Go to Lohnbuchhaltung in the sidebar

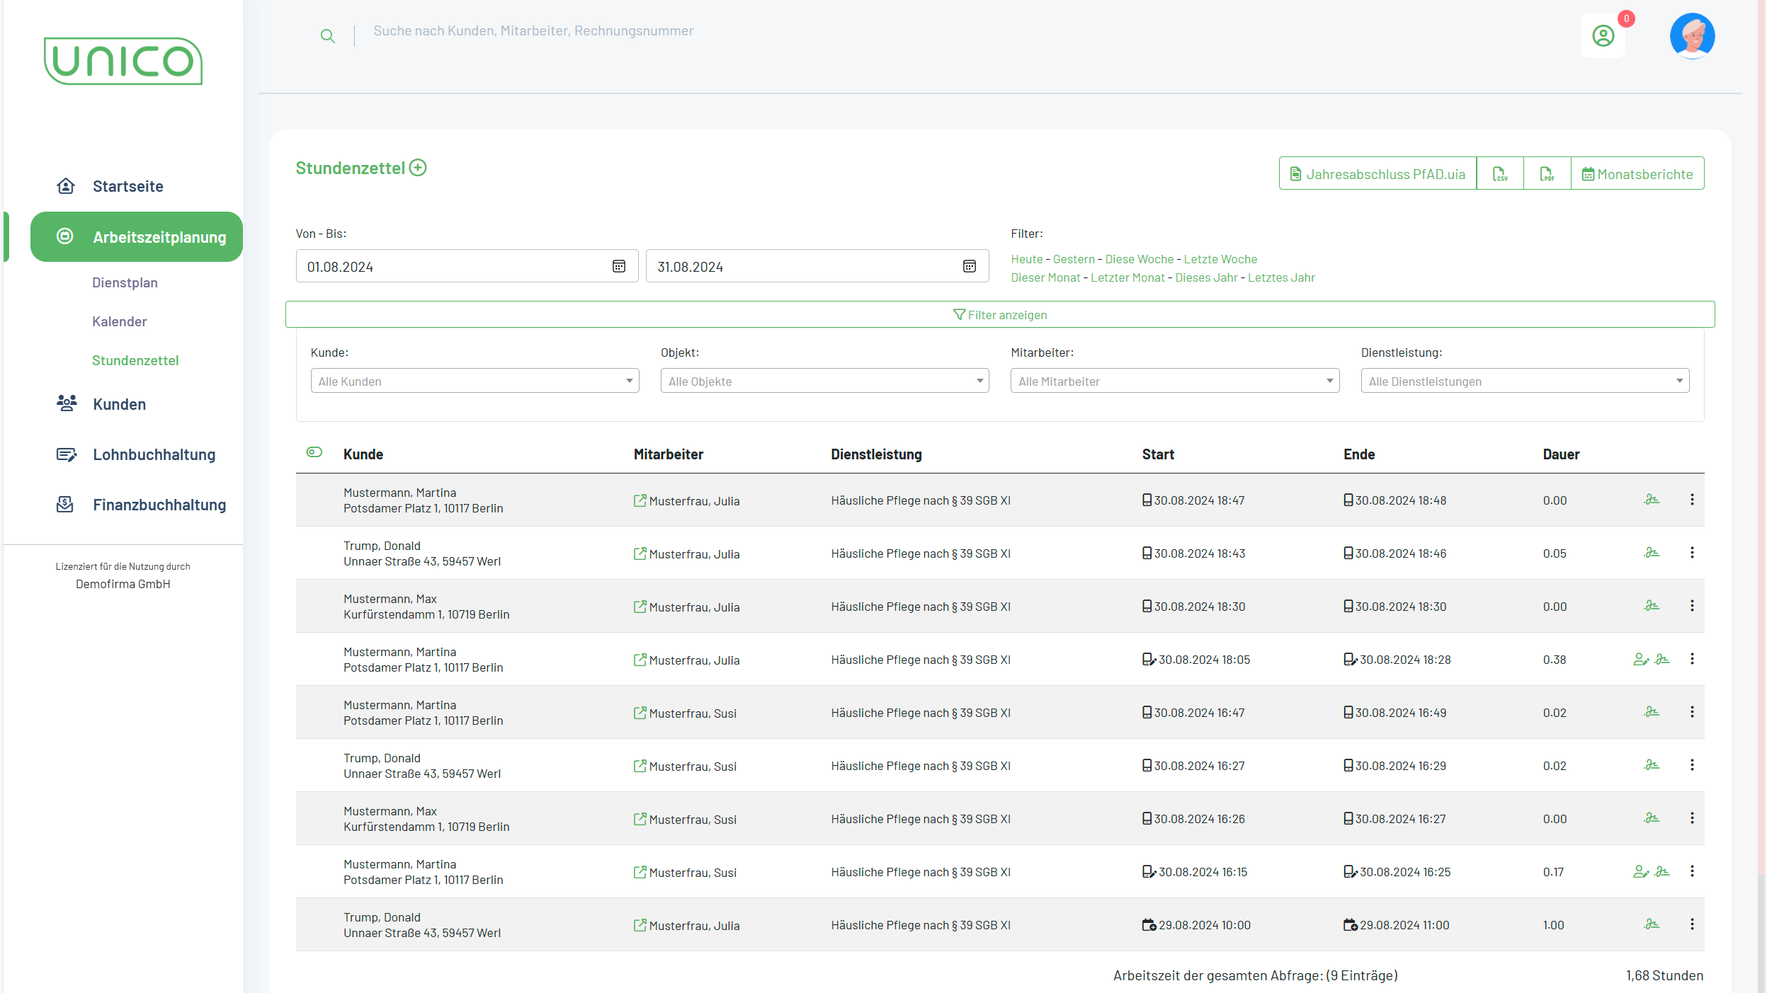[x=154, y=454]
